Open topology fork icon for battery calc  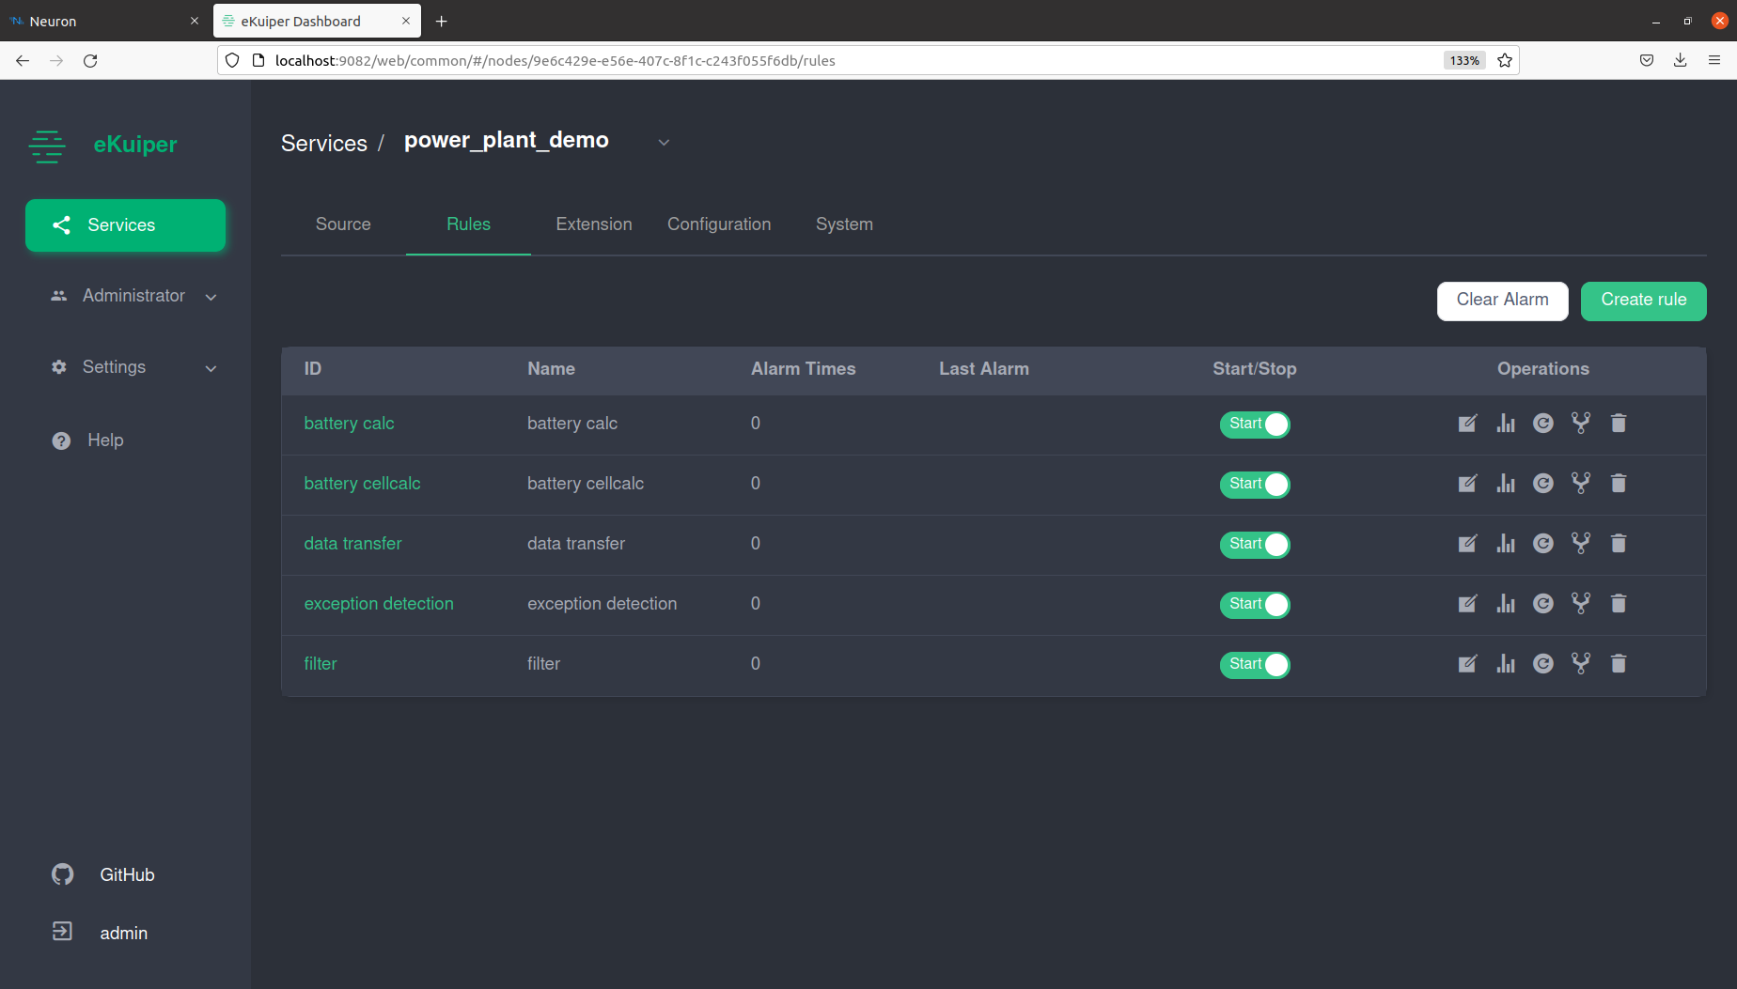pos(1581,424)
